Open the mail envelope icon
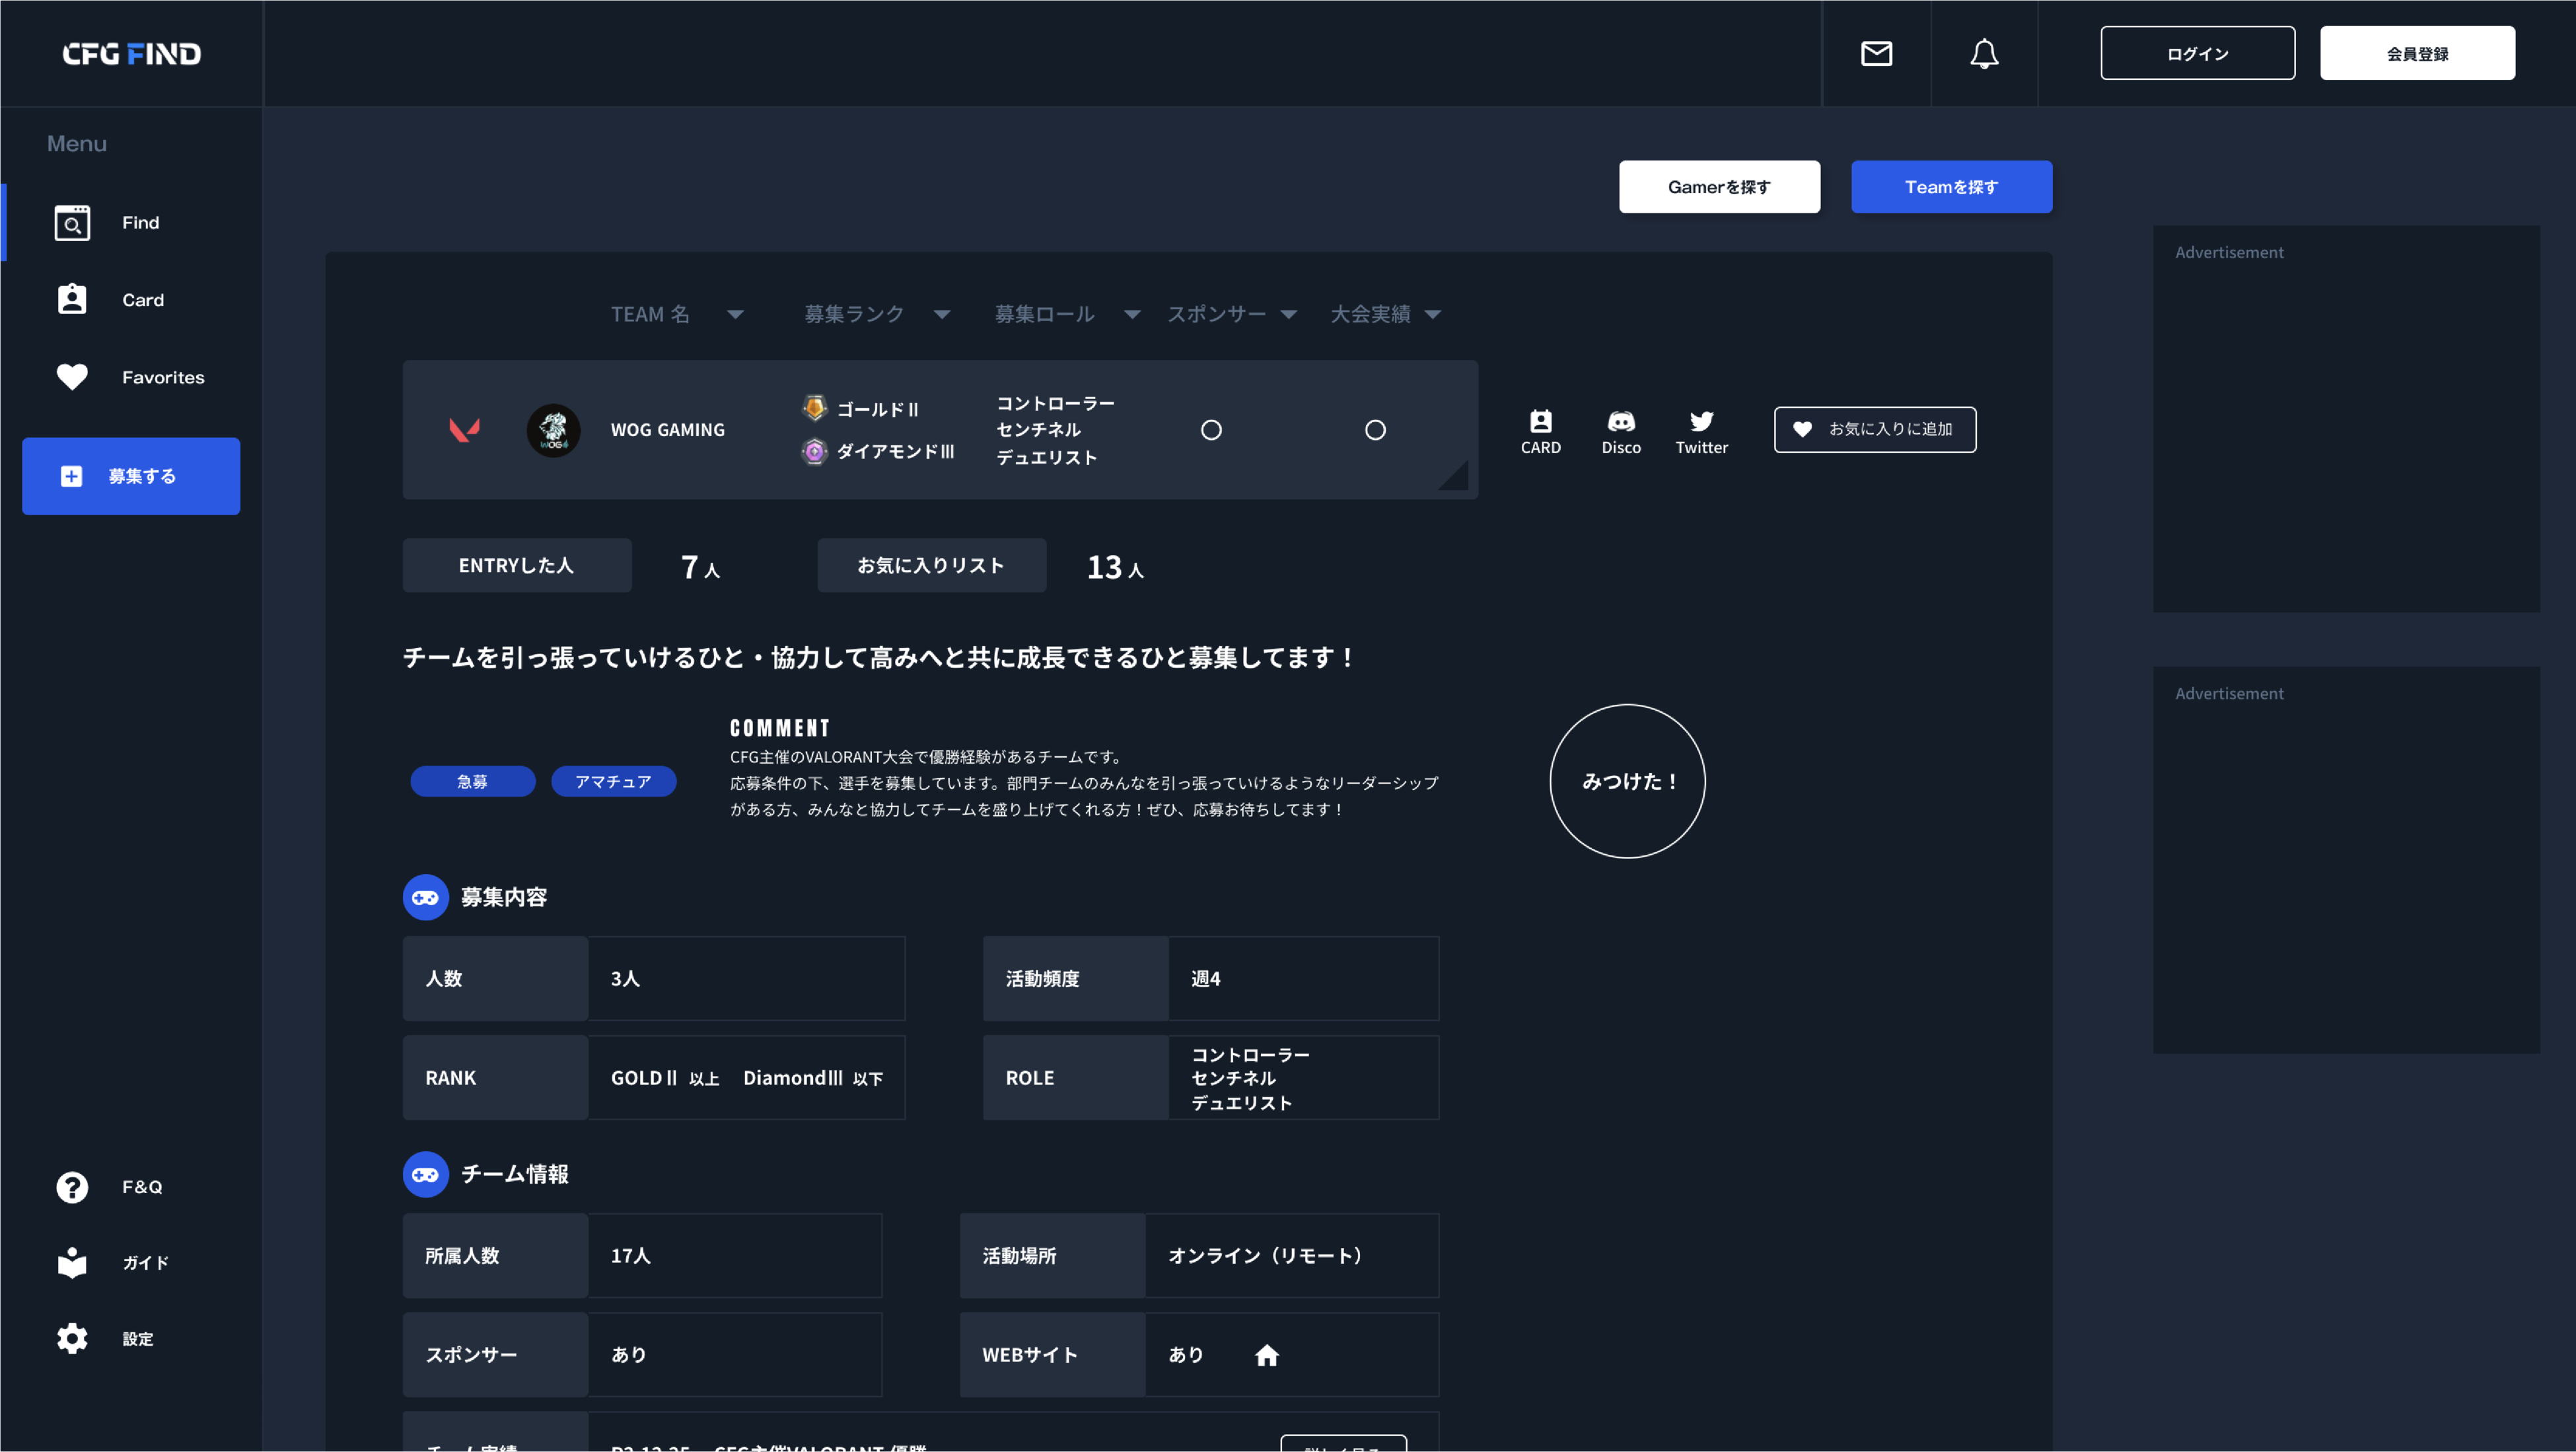The height and width of the screenshot is (1452, 2576). point(1876,53)
